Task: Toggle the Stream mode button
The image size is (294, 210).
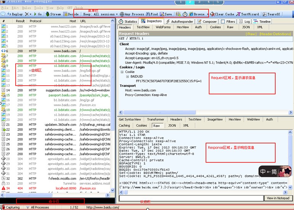Action: [x=53, y=14]
